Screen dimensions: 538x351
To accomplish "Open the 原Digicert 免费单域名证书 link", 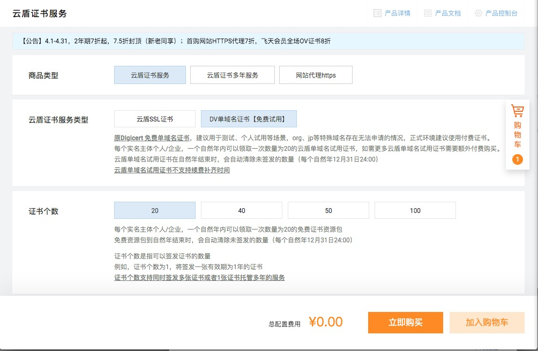I will 152,138.
